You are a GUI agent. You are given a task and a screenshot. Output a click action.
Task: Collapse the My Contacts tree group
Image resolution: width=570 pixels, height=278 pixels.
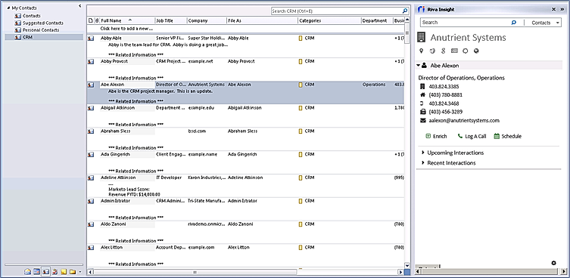pos(8,8)
